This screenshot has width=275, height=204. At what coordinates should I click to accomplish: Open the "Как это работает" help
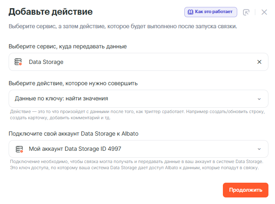211,12
